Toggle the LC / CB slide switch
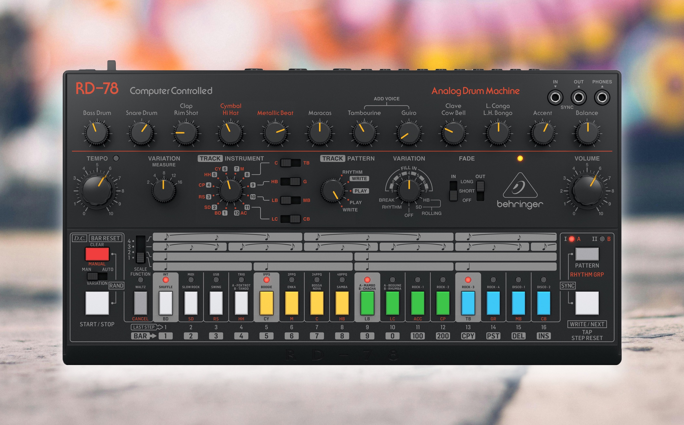Viewport: 684px width, 425px height. tap(290, 219)
